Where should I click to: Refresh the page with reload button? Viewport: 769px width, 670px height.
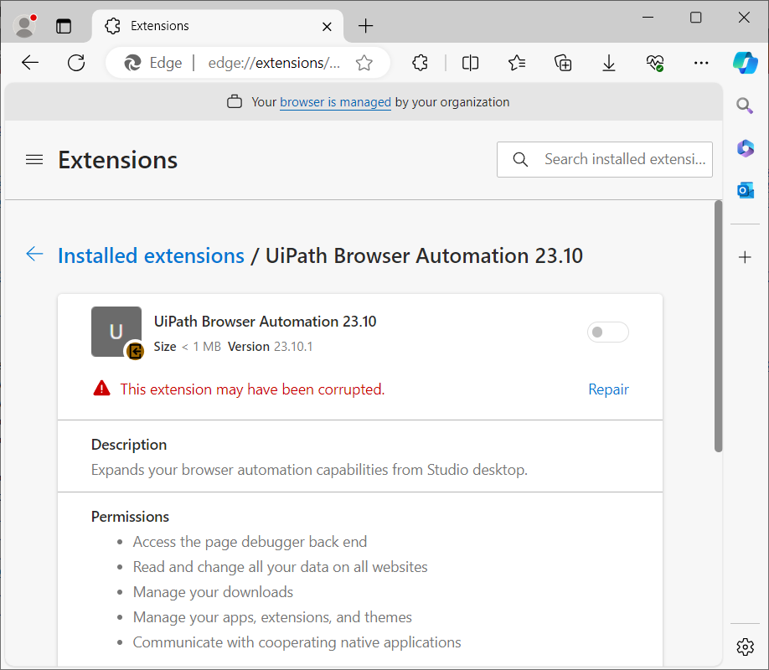coord(76,63)
